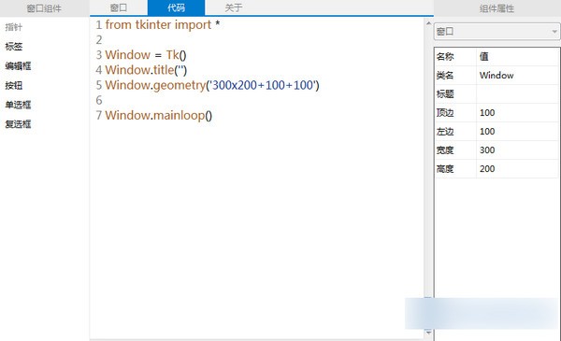Edit the 顶边 value 100
Viewport: 561px width, 341px height.
click(517, 113)
